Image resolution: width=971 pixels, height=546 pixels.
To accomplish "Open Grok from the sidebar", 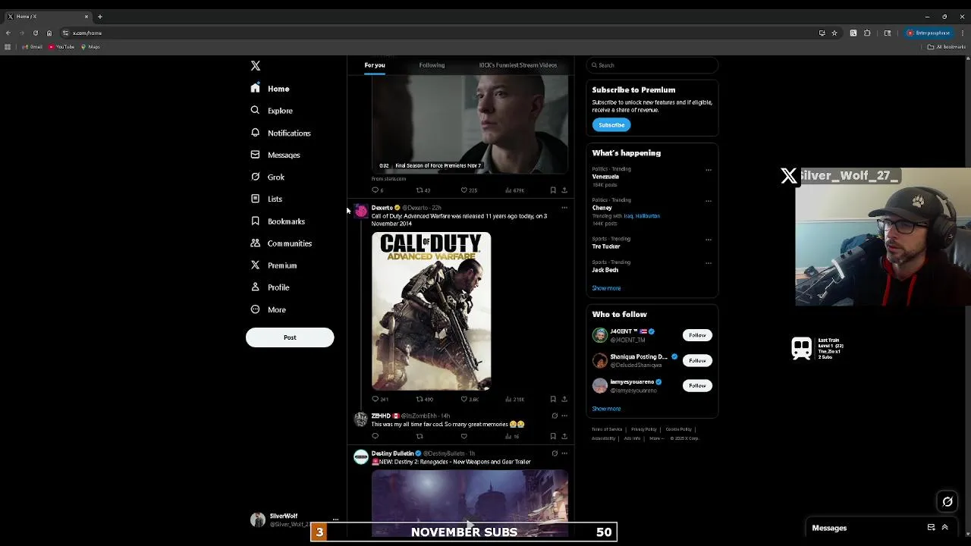I will (269, 177).
